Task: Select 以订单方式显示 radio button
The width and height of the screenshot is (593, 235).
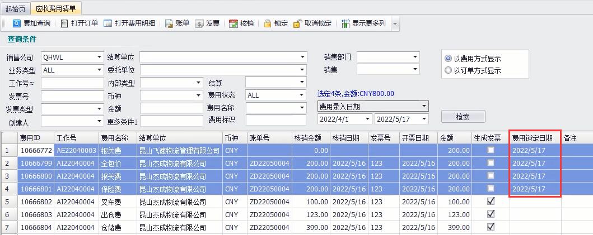Action: (448, 70)
